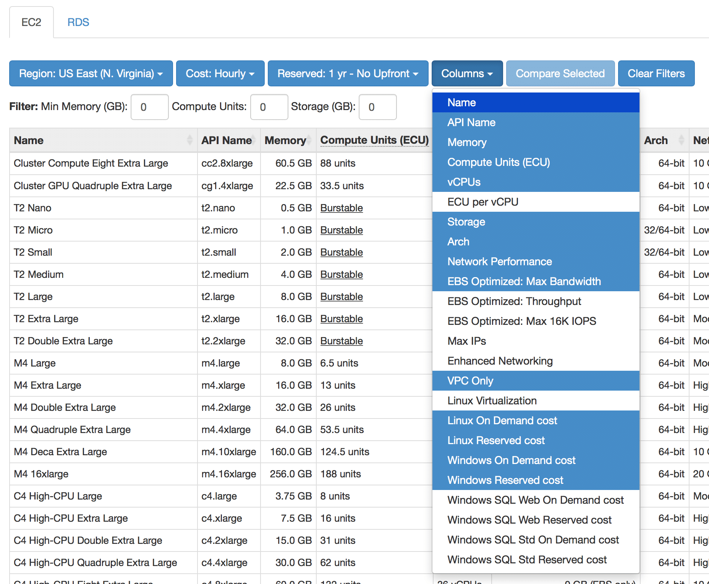
Task: Select the EC2 tab
Action: click(31, 22)
